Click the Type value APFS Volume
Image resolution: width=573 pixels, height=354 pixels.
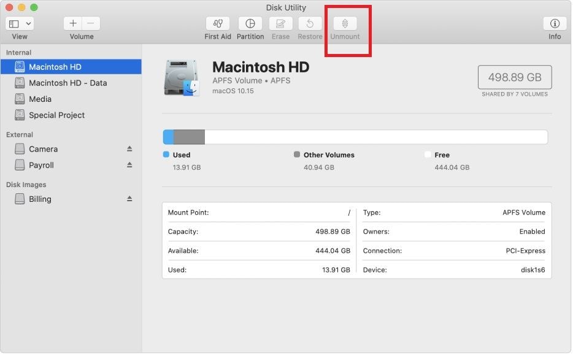[x=524, y=213]
